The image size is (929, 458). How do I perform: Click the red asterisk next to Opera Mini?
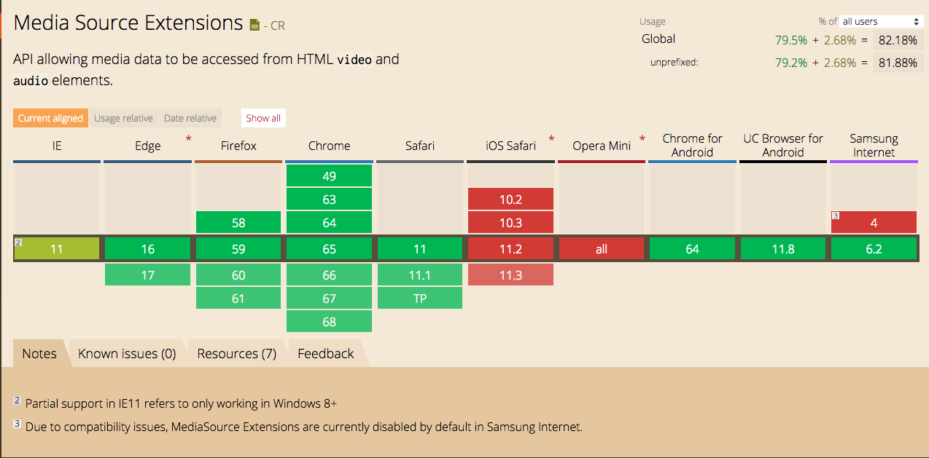coord(642,139)
